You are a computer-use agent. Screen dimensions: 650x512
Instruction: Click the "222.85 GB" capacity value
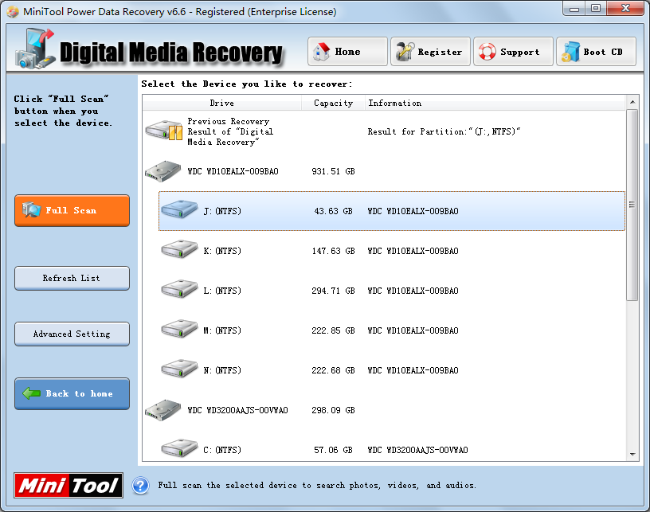333,330
